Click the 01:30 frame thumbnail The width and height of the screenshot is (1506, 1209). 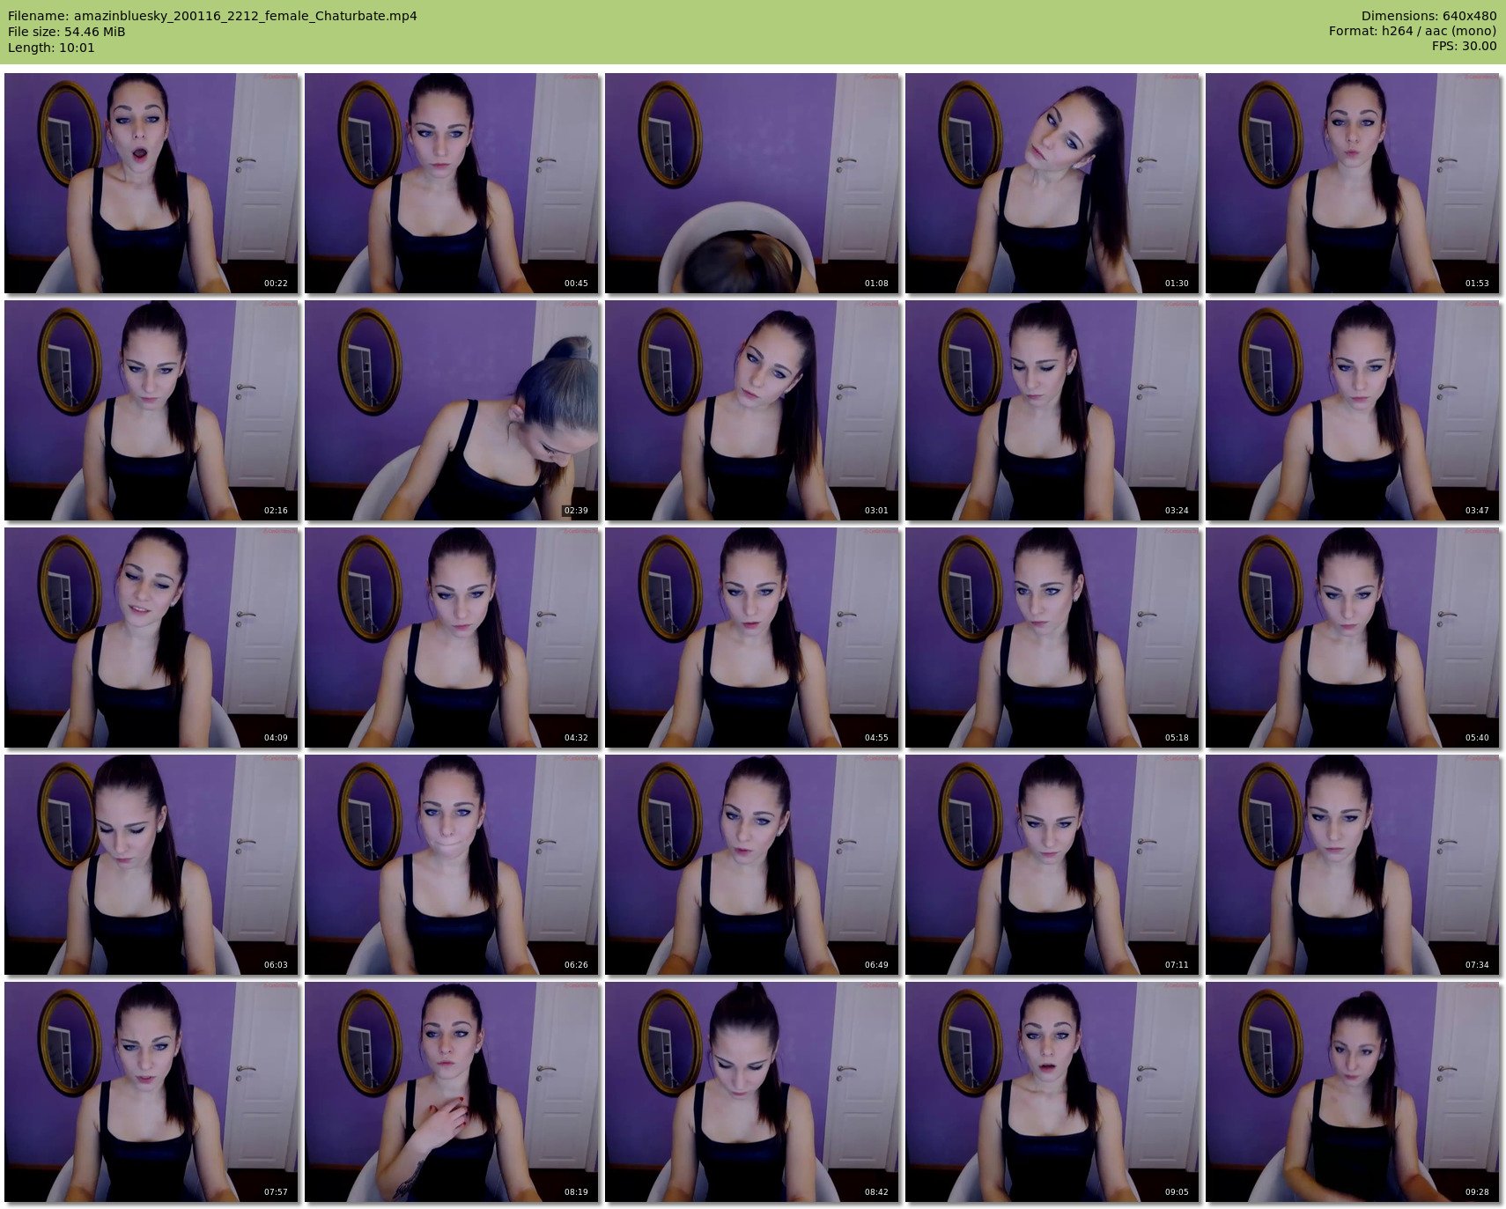click(1052, 183)
